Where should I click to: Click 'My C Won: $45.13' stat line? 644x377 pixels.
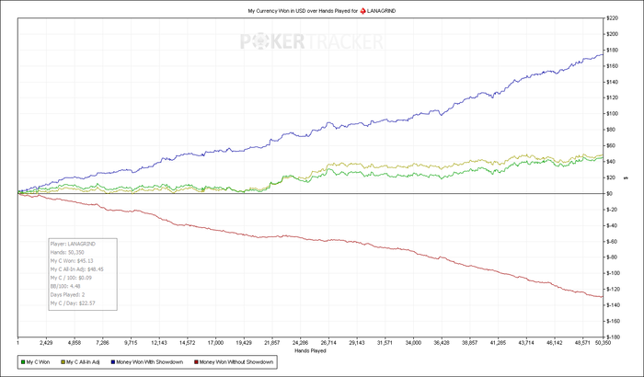(72, 261)
